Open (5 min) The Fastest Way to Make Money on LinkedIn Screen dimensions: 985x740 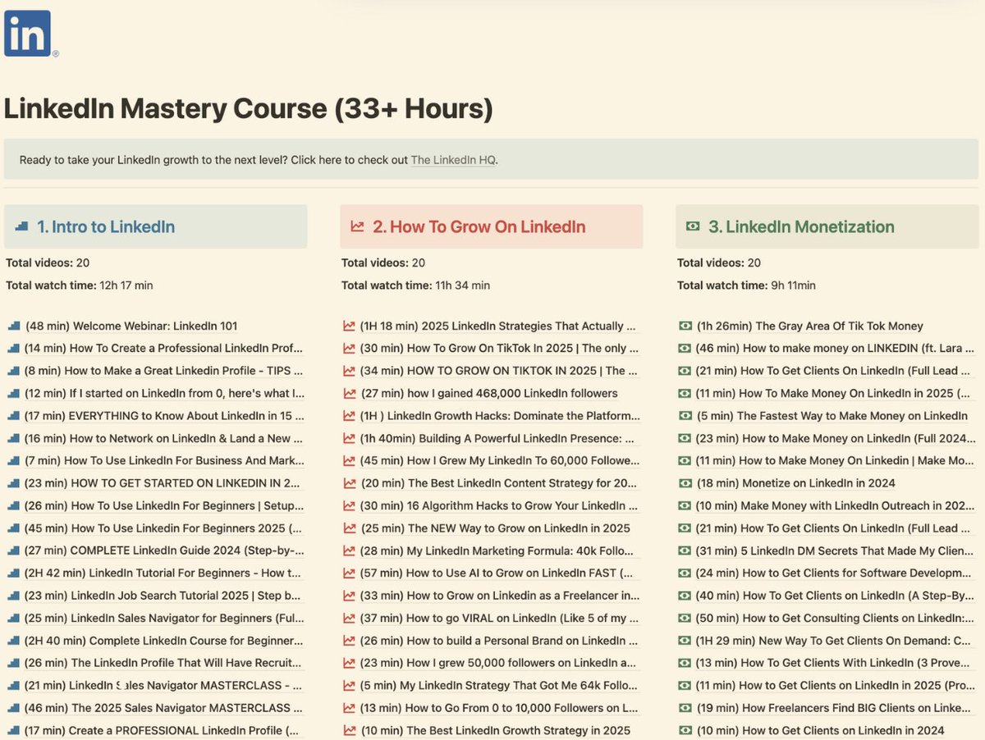[x=832, y=416]
